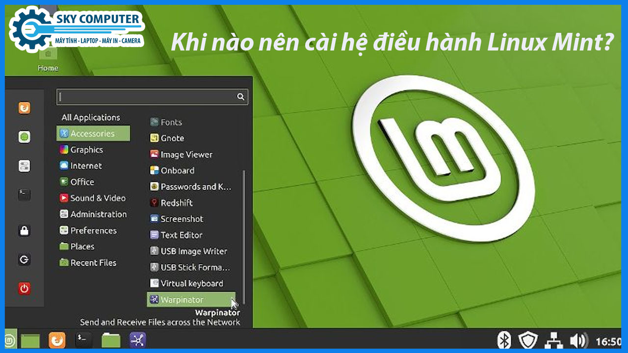Lock the screen using the padlock icon
The height and width of the screenshot is (353, 628).
click(24, 231)
